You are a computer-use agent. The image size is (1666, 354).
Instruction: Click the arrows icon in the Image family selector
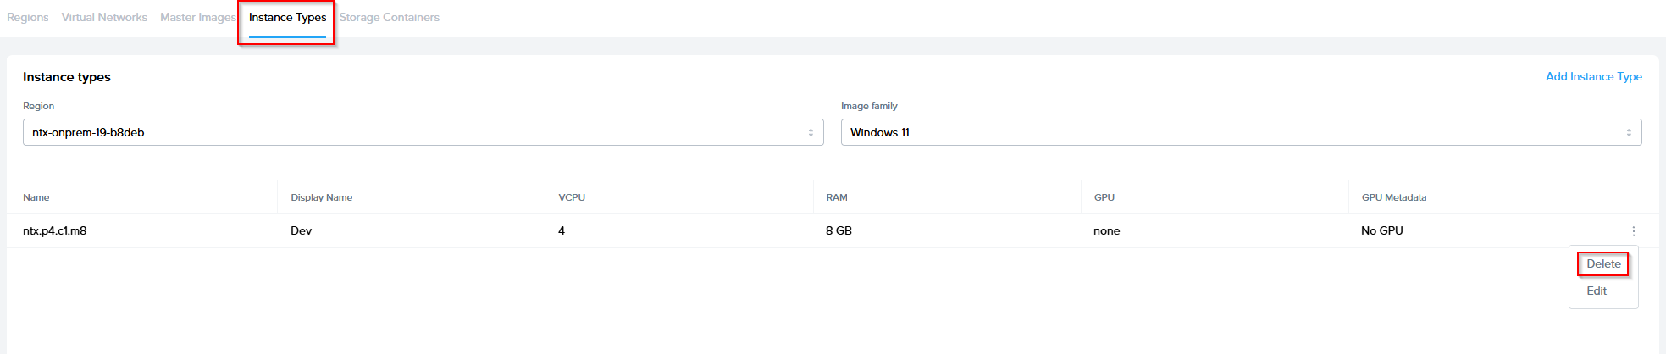tap(1628, 133)
